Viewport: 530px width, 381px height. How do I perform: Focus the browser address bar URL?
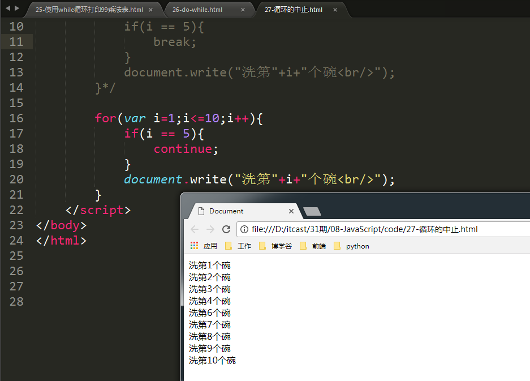[x=364, y=229]
